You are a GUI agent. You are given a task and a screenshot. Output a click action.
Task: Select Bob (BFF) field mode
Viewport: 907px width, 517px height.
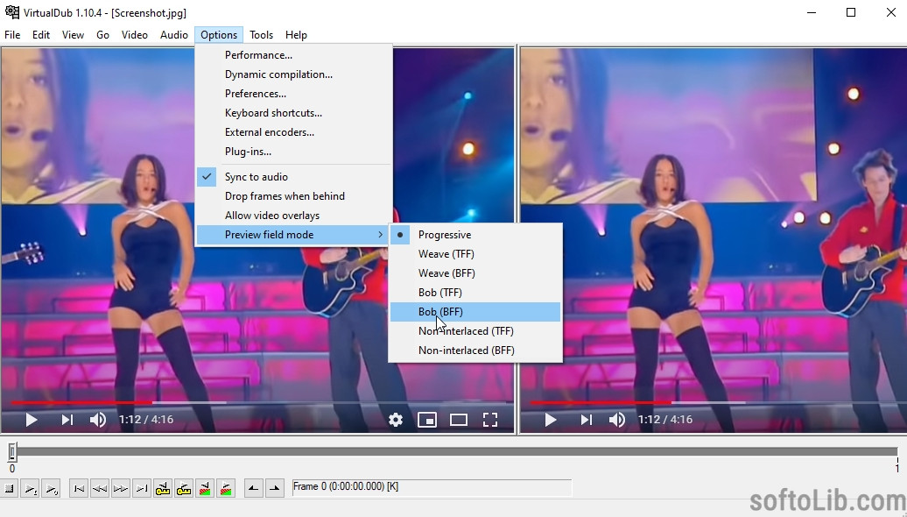click(x=475, y=311)
